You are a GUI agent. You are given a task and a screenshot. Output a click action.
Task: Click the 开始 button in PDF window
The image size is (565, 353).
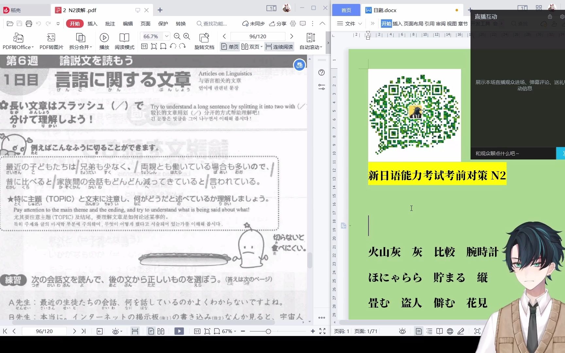[x=75, y=24]
